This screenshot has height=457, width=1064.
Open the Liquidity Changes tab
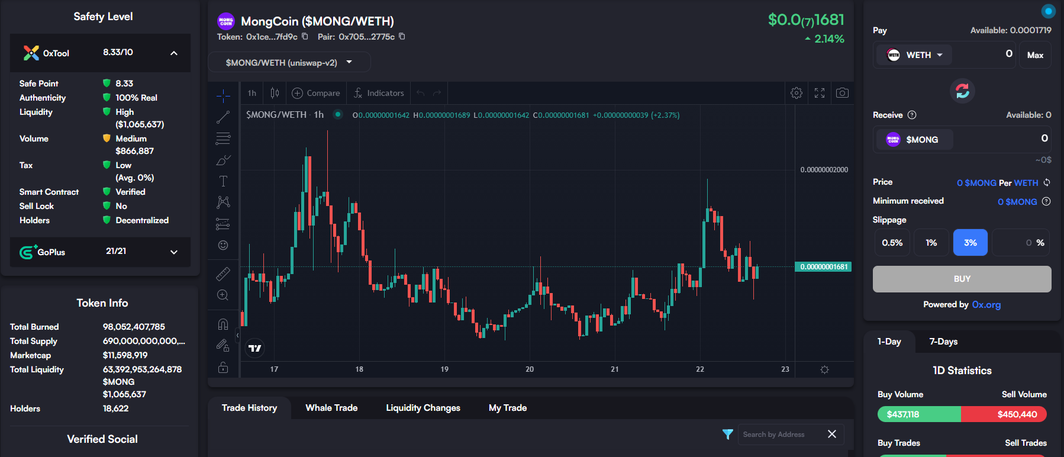[x=423, y=408]
